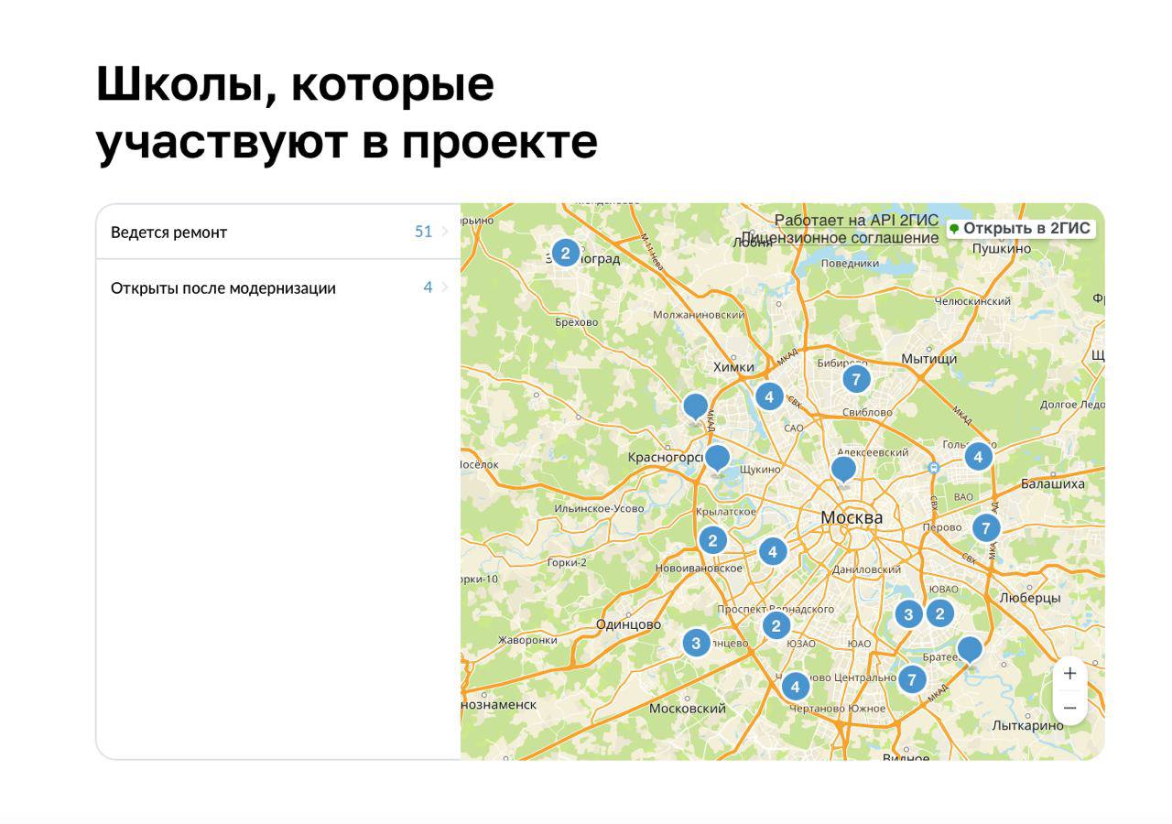Select cluster marker 7 near Перово
Image resolution: width=1172 pixels, height=824 pixels.
tap(985, 527)
